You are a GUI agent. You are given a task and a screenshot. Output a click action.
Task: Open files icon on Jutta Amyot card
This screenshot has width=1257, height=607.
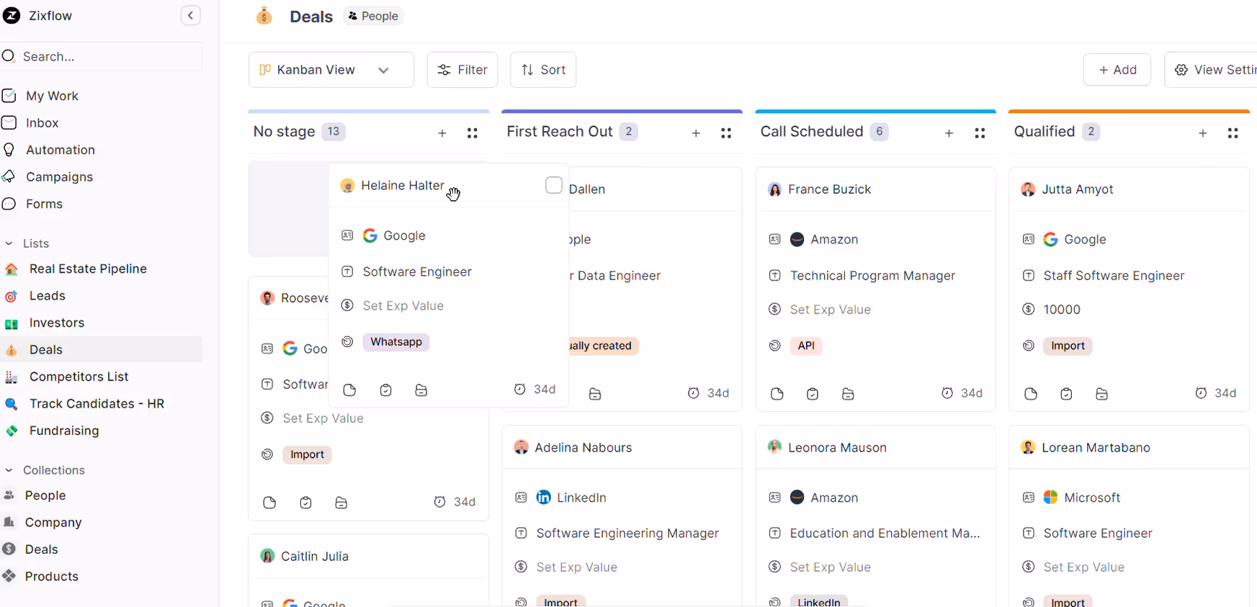[x=1101, y=394]
